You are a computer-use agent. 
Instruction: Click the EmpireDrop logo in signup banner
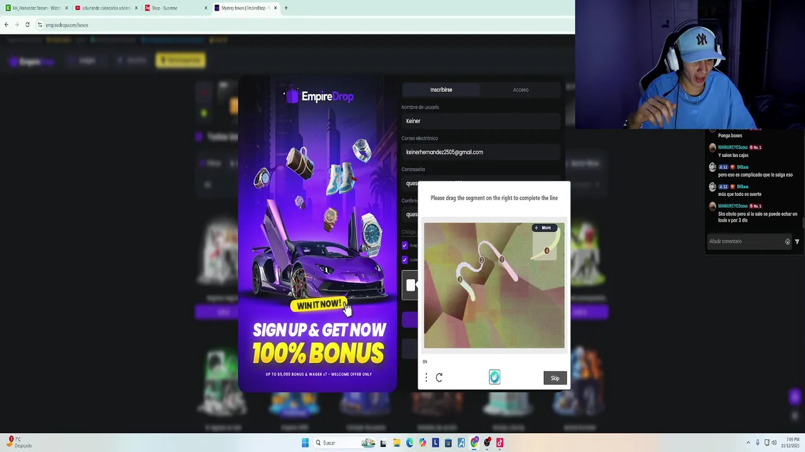click(319, 96)
